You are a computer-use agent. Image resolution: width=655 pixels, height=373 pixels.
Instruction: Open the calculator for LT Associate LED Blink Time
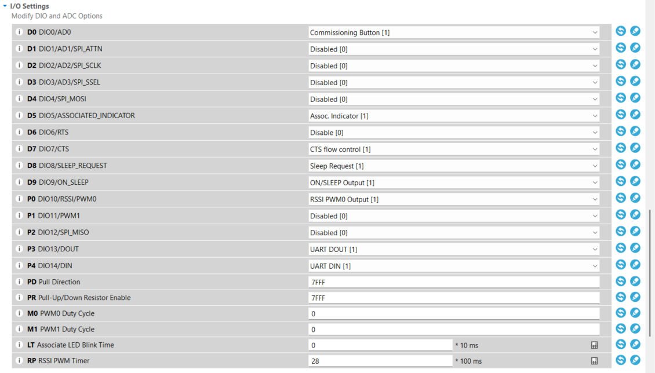[594, 345]
